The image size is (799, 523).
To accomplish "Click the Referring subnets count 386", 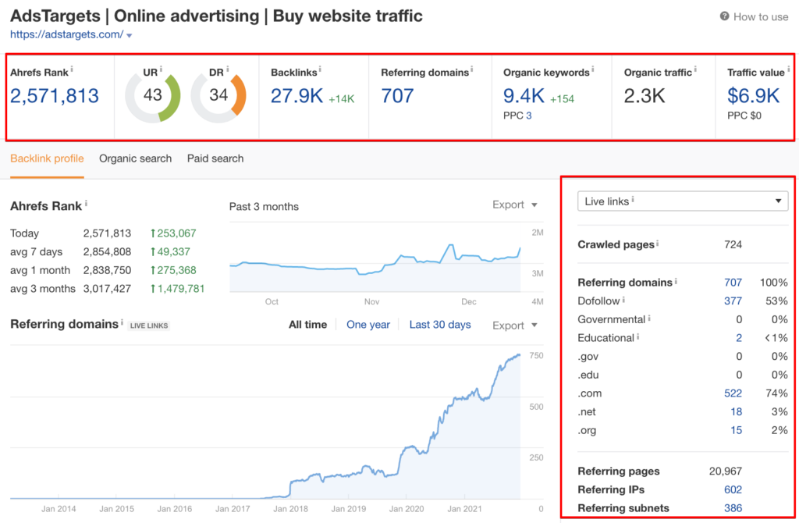I will pos(733,508).
